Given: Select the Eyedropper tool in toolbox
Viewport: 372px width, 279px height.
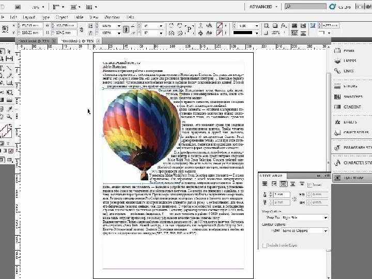Looking at the screenshot, I should pos(9,109).
